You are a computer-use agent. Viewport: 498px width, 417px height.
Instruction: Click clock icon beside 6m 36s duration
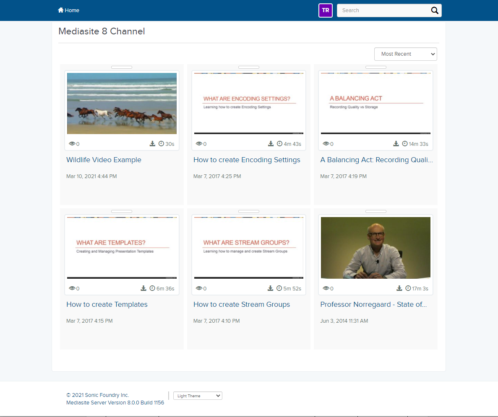152,288
